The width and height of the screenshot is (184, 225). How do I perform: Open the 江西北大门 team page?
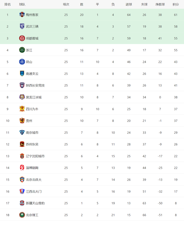pos(34,191)
